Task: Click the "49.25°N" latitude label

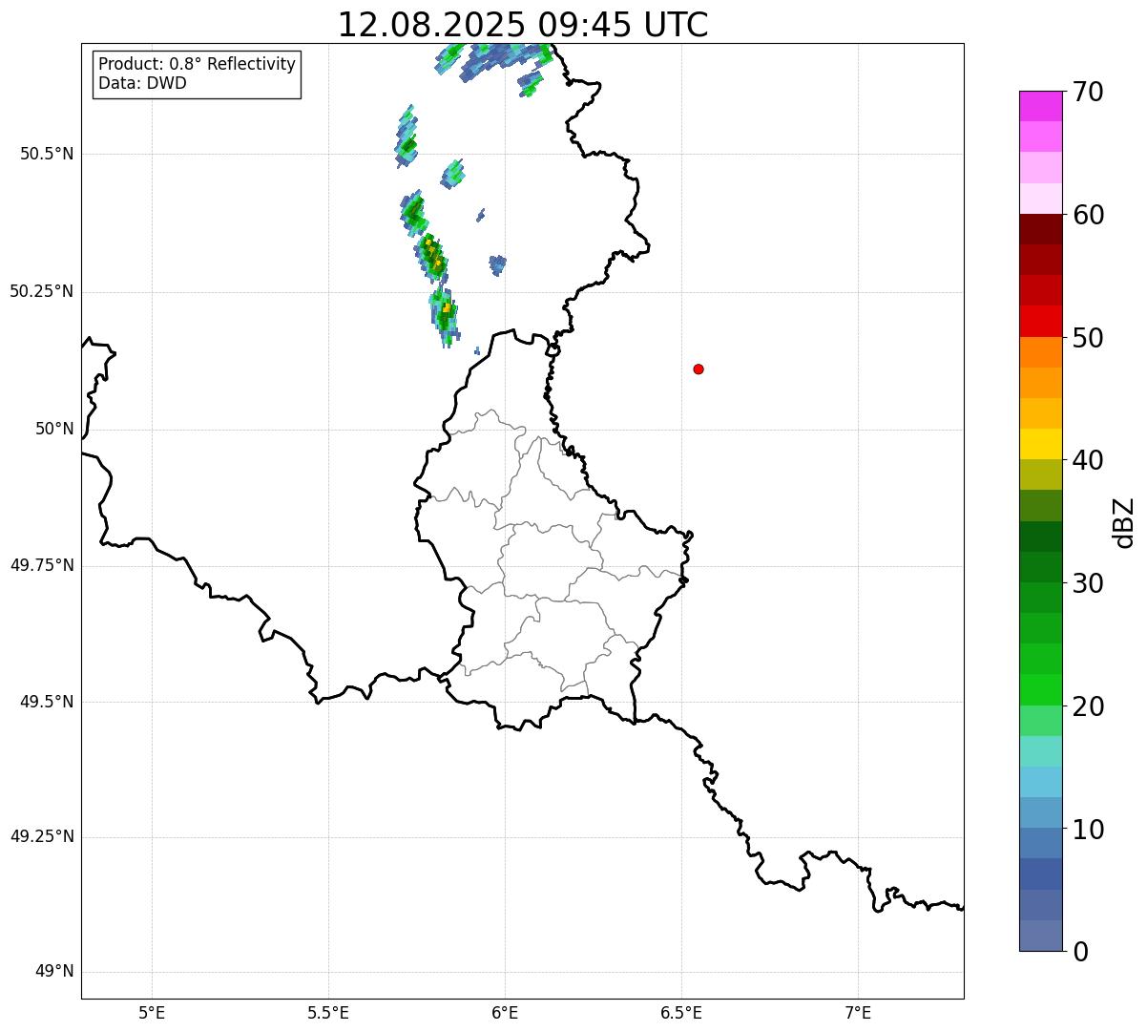Action: [x=41, y=836]
